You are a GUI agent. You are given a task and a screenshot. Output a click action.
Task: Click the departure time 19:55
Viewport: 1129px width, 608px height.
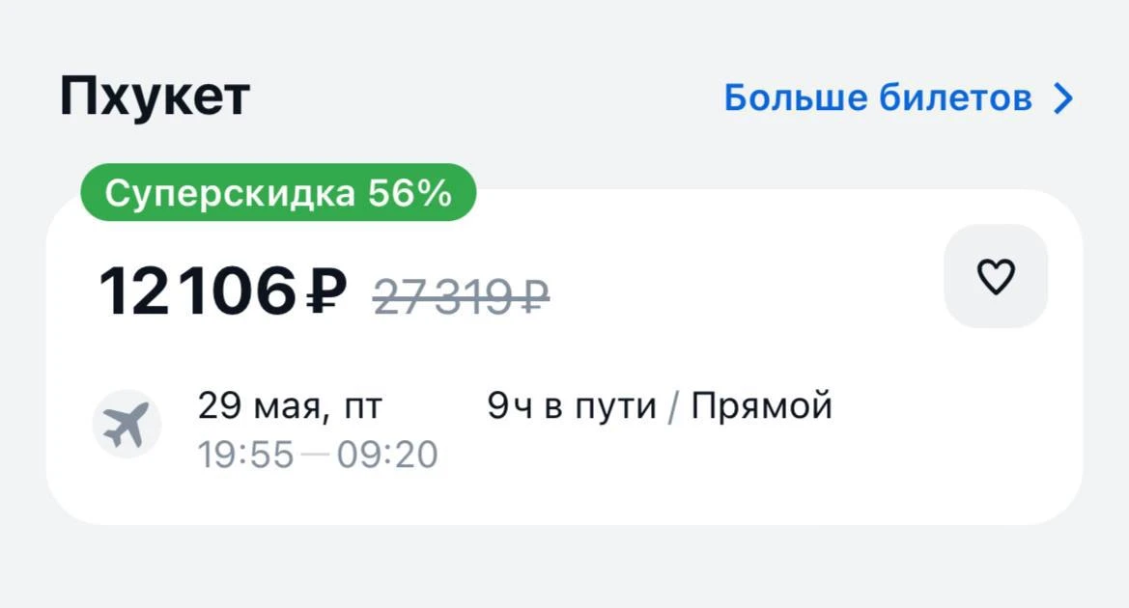(x=245, y=455)
